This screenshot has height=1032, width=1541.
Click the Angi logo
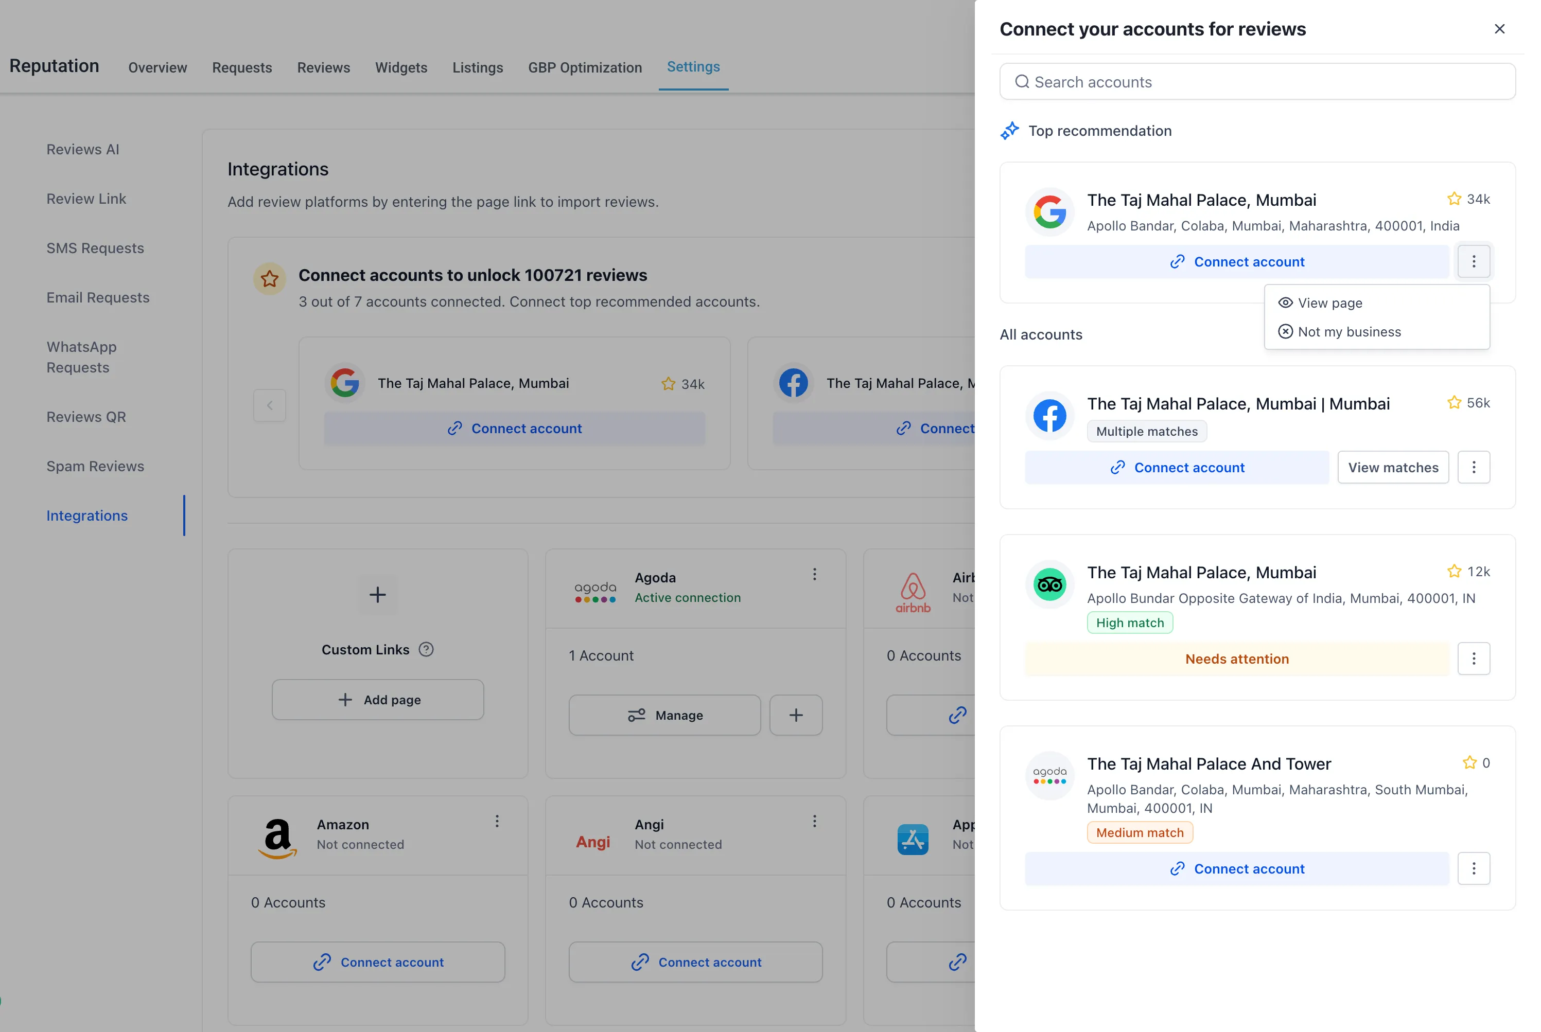point(593,842)
